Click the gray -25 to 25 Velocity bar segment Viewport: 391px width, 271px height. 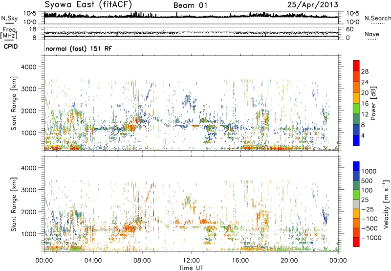pos(356,204)
